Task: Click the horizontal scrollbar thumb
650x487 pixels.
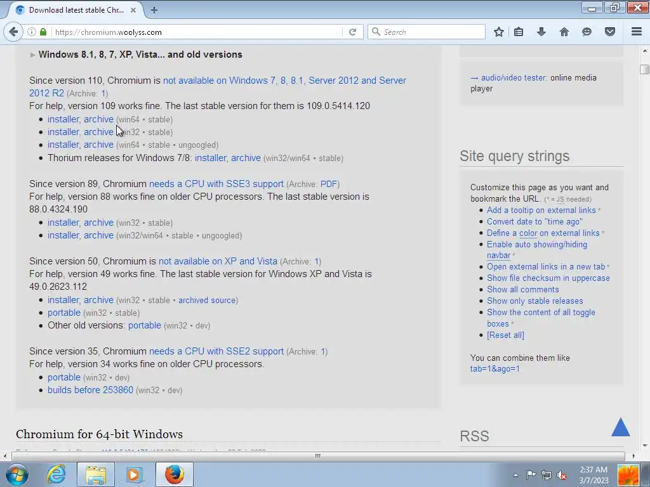Action: [318, 456]
